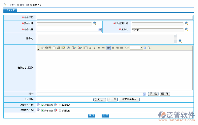Click the print icon in the editor toolbar
This screenshot has width=198, height=125.
click(59, 48)
